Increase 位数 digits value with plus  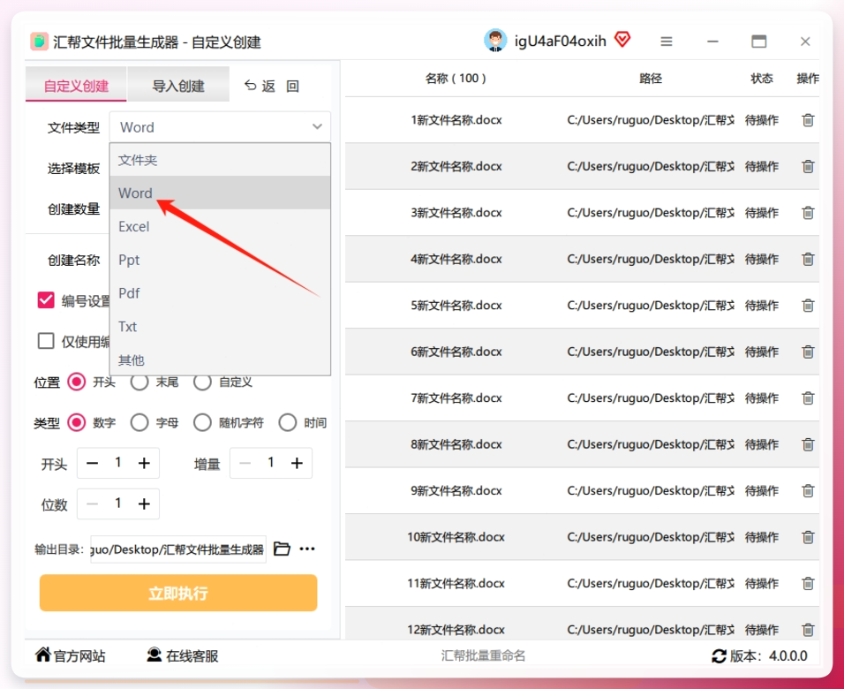point(144,503)
